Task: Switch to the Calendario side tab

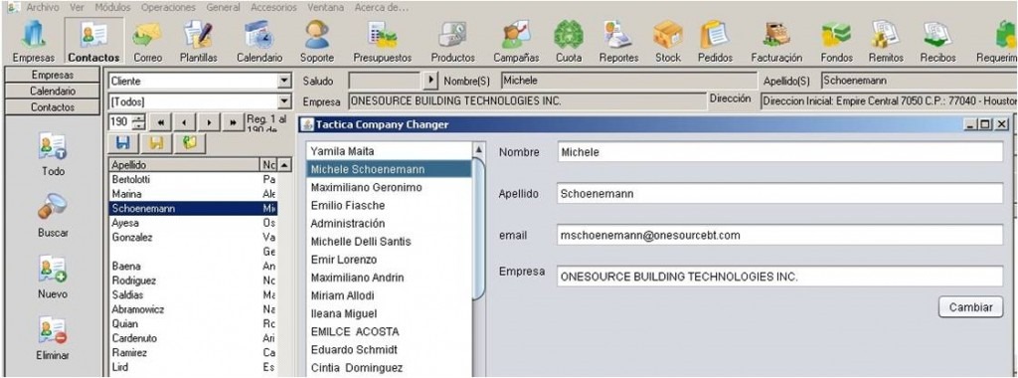Action: [x=53, y=92]
